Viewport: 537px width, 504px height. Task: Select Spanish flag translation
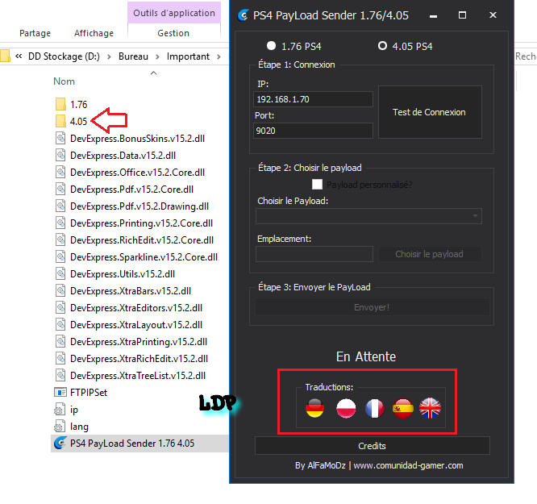(403, 408)
